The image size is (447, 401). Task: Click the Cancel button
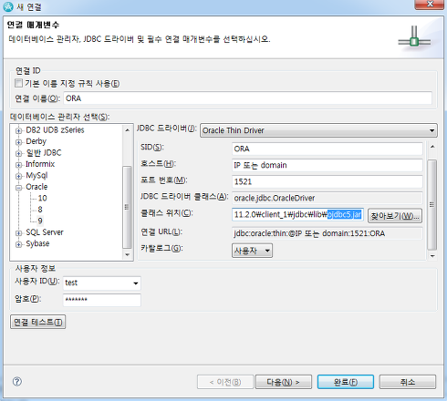tap(408, 382)
